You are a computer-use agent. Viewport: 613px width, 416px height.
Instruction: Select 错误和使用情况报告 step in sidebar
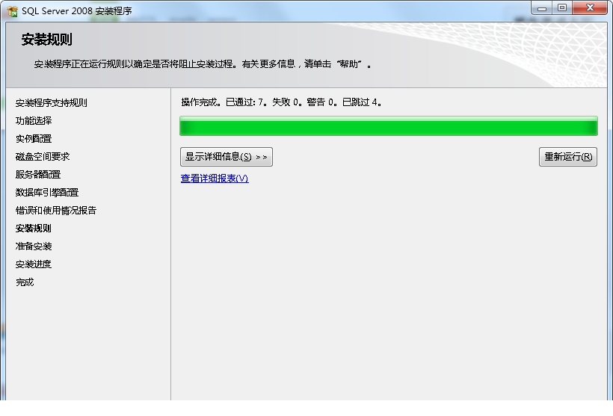(x=56, y=211)
